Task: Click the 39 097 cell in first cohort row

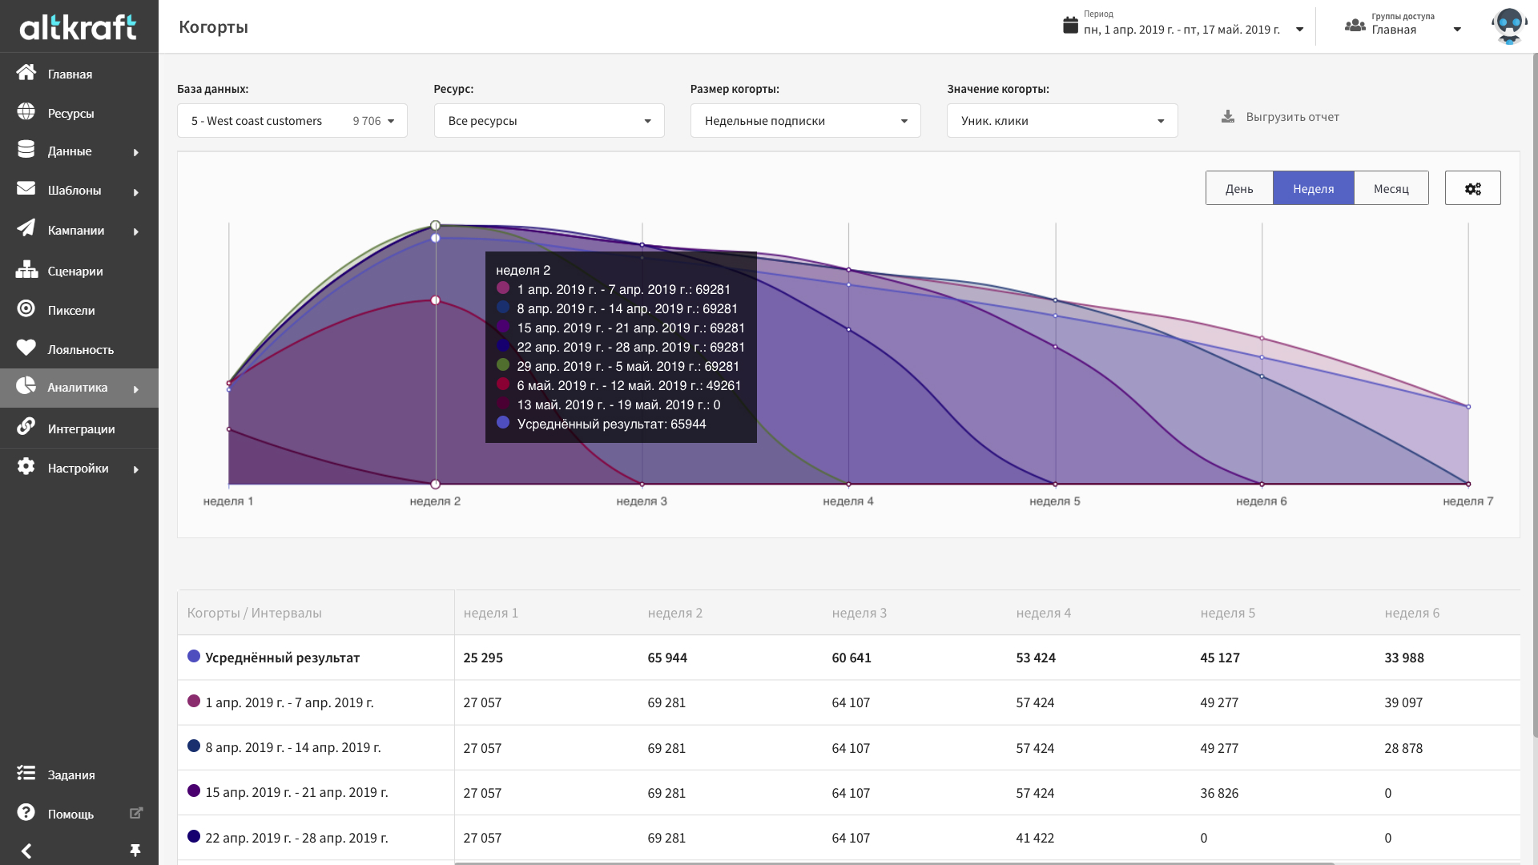Action: (1403, 703)
